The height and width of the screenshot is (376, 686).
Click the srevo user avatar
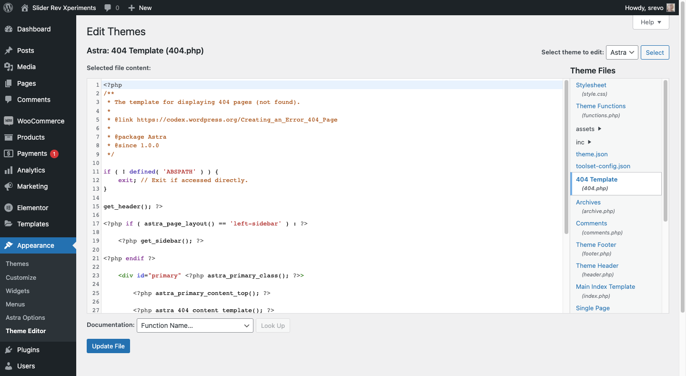point(671,8)
